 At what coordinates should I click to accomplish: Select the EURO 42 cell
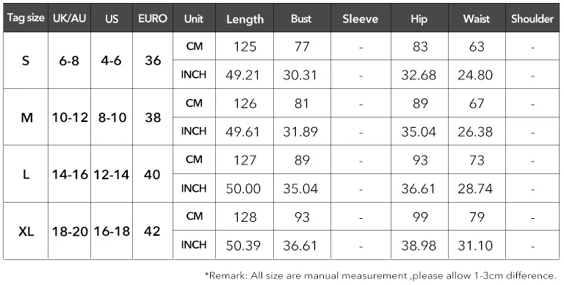pyautogui.click(x=153, y=231)
